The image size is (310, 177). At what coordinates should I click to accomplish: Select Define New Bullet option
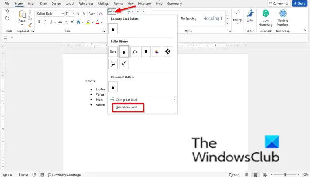128,107
